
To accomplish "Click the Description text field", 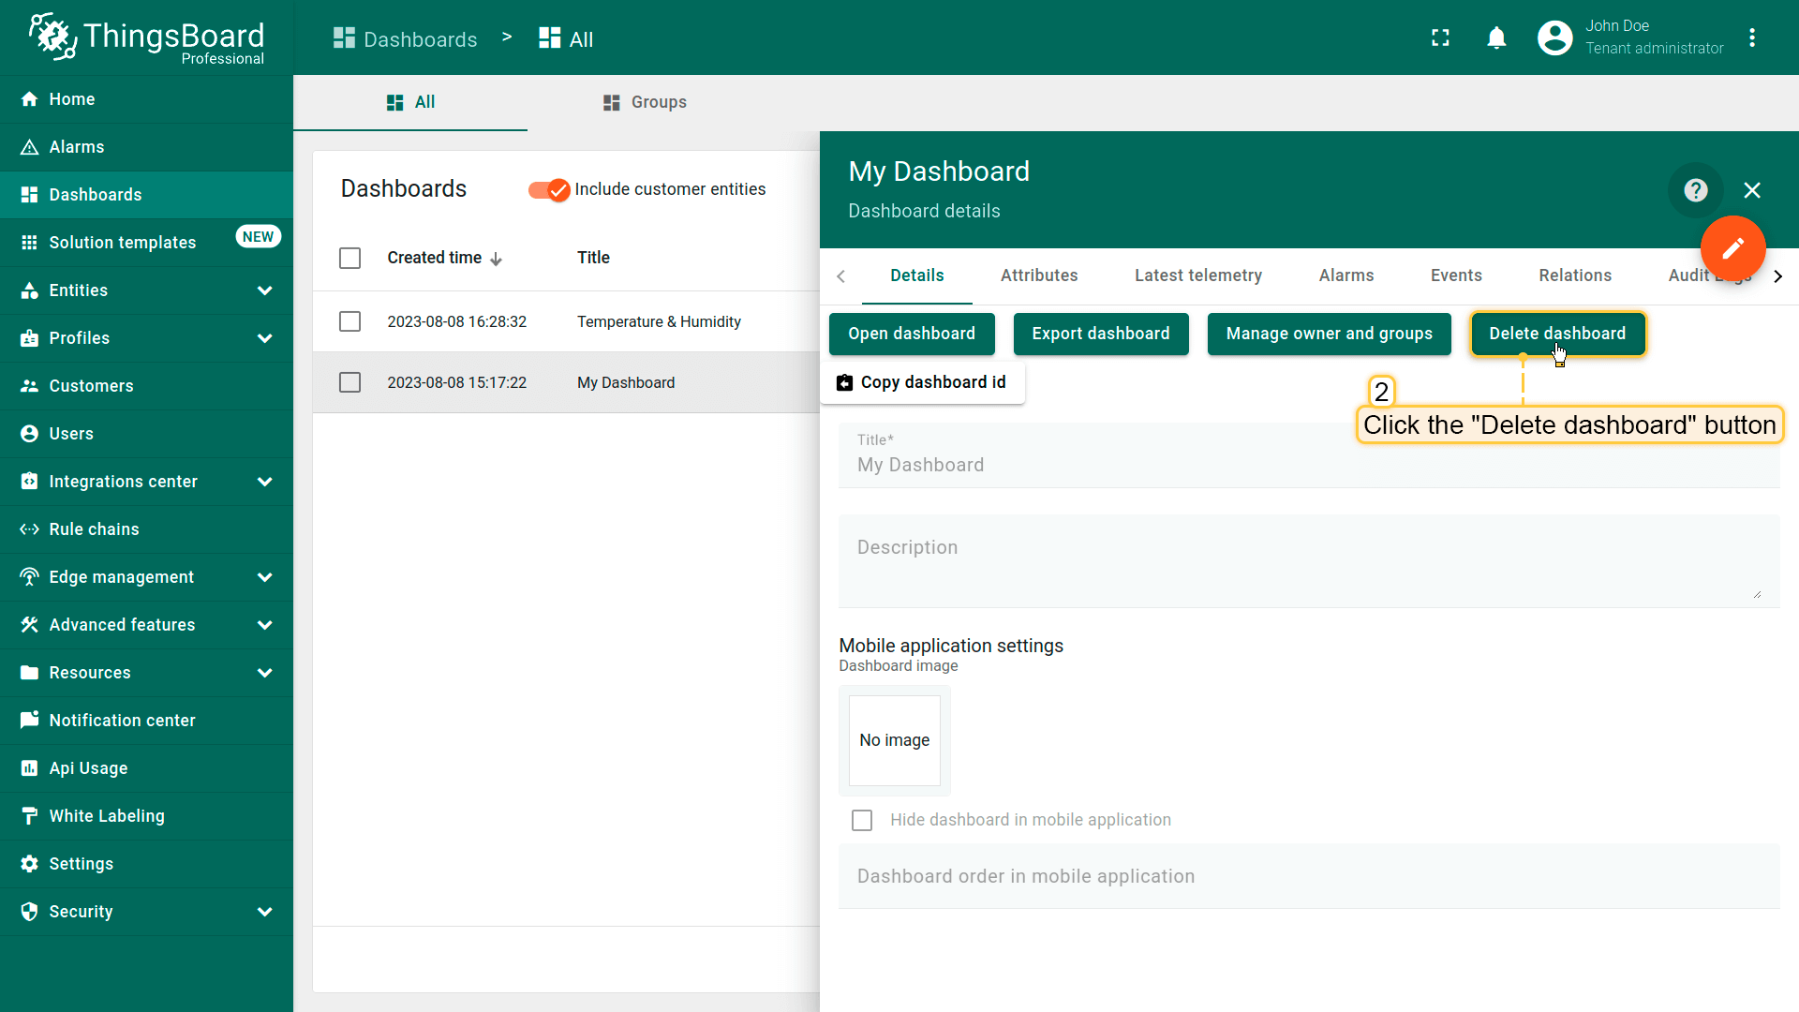I will [1307, 560].
